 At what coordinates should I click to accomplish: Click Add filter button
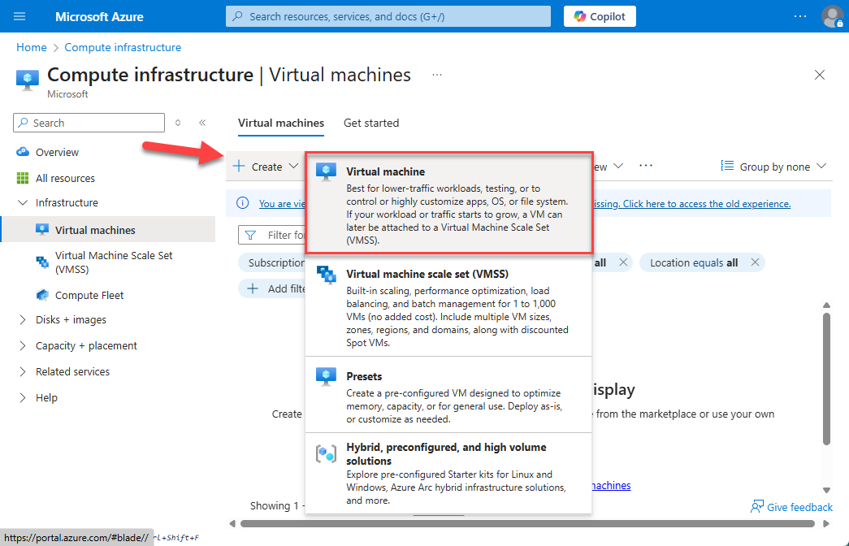pyautogui.click(x=272, y=288)
